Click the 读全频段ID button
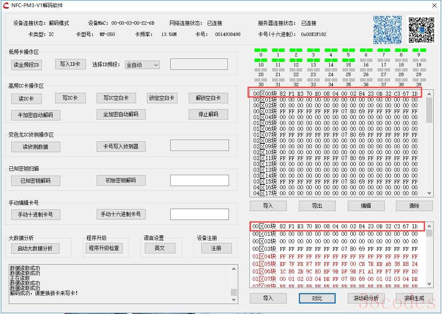 pos(26,65)
